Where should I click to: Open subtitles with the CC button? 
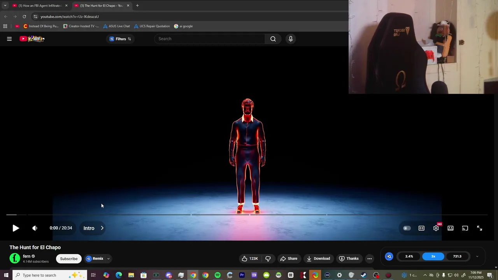(421, 228)
